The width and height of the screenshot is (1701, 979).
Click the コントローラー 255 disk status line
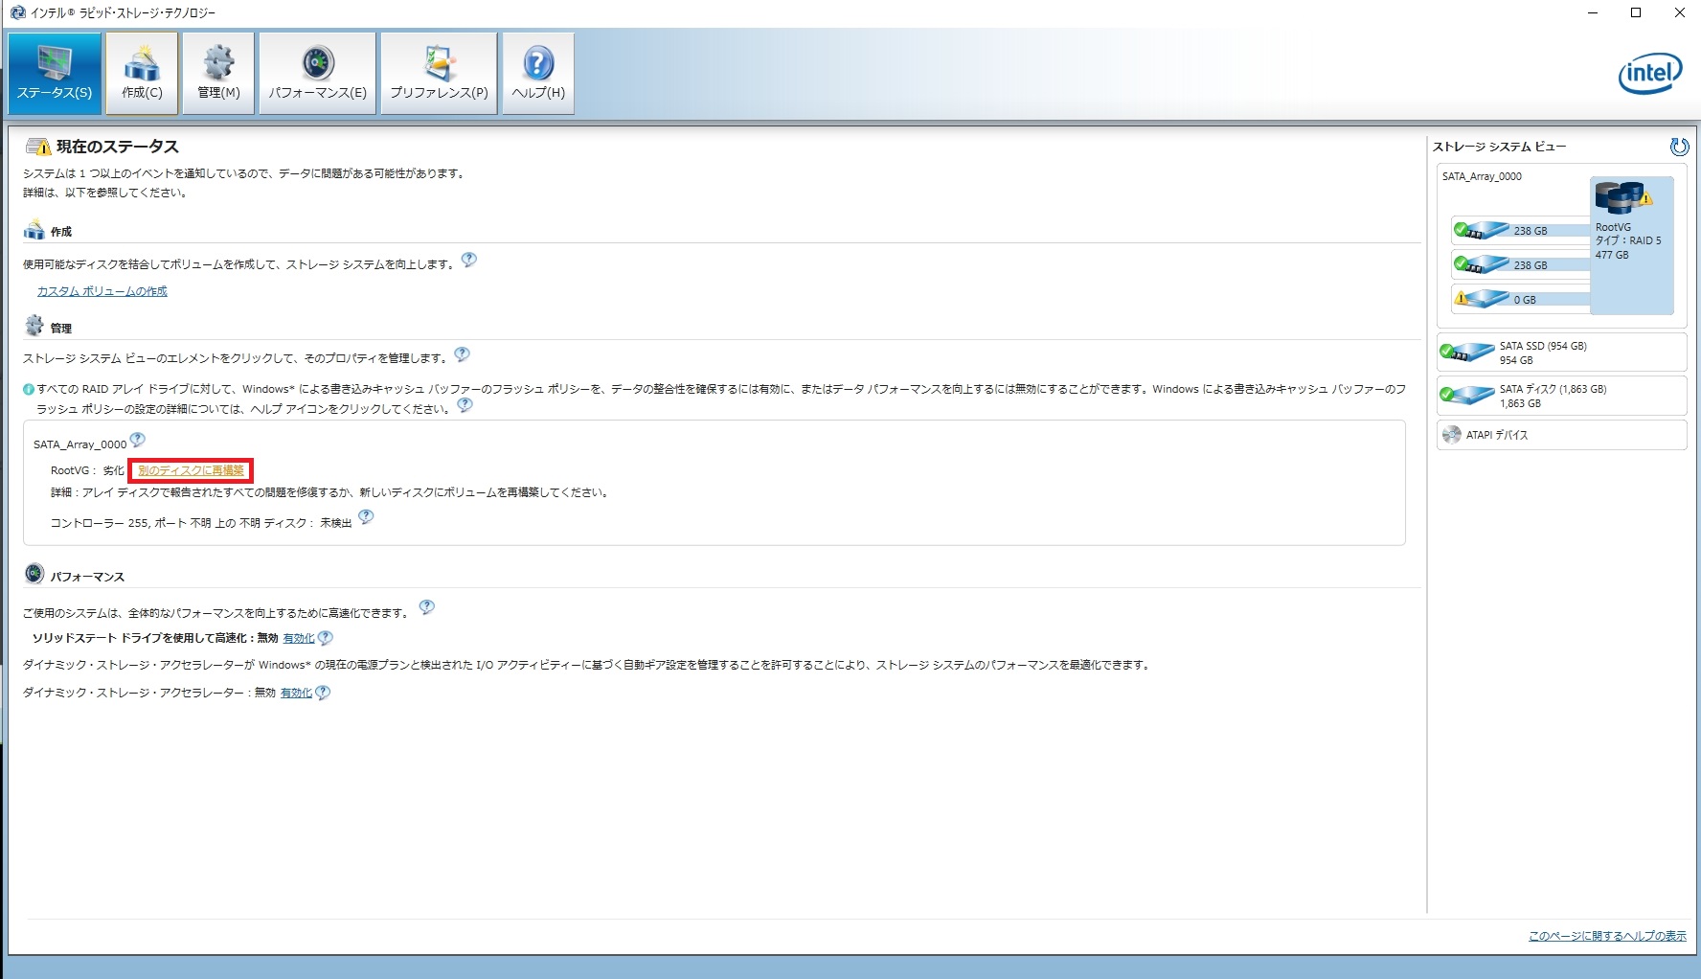coord(201,523)
